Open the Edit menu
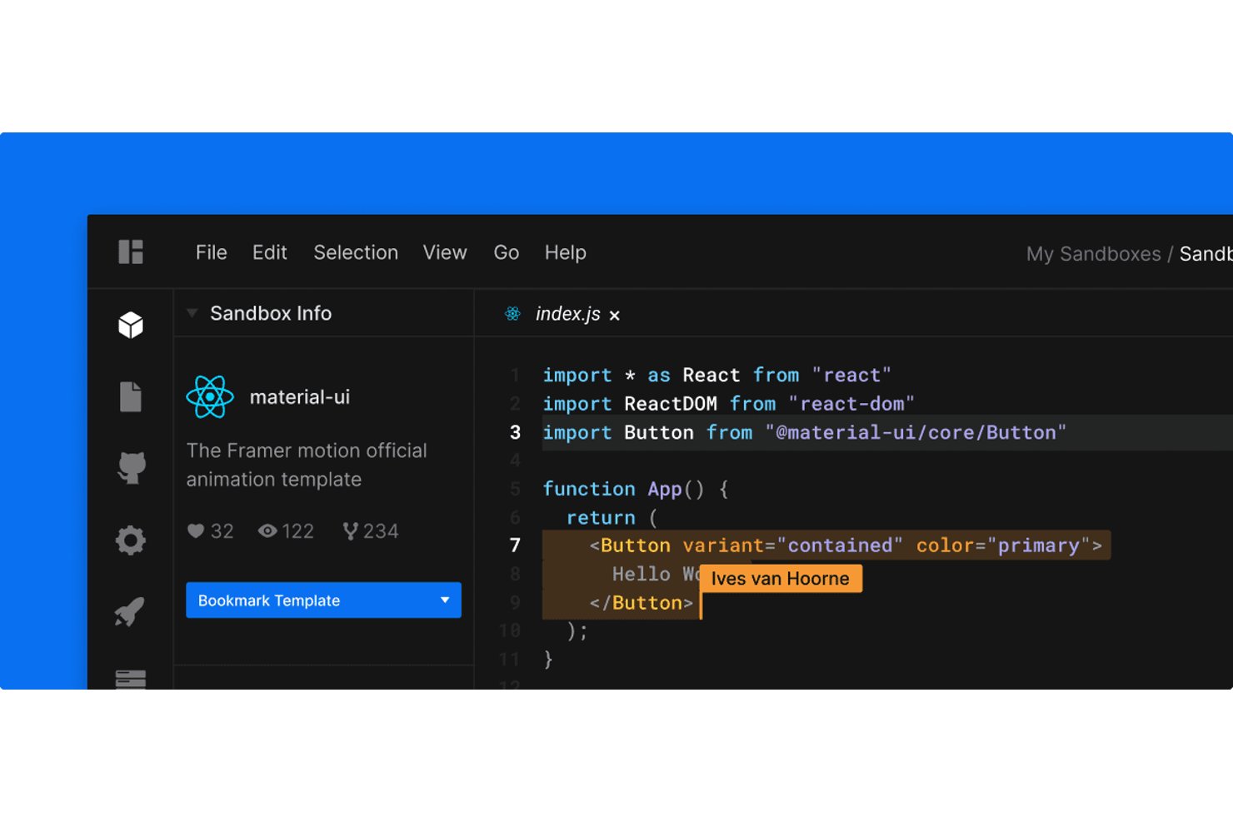 pos(270,252)
